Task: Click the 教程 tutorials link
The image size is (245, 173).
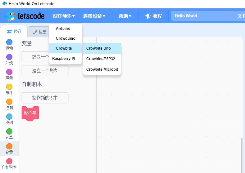Action: [157, 16]
